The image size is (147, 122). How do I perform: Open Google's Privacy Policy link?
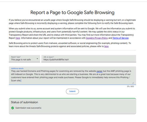click(97, 38)
